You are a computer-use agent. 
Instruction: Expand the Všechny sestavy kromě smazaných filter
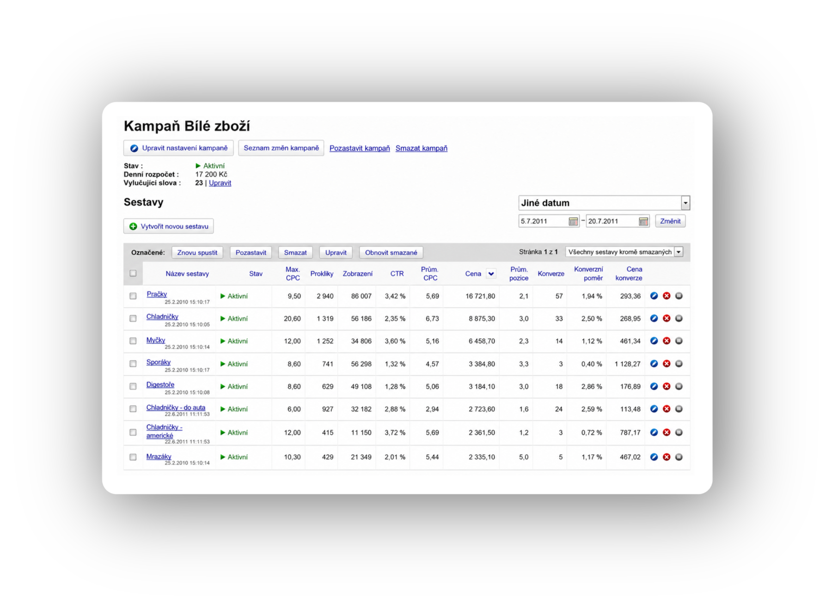[x=624, y=252]
